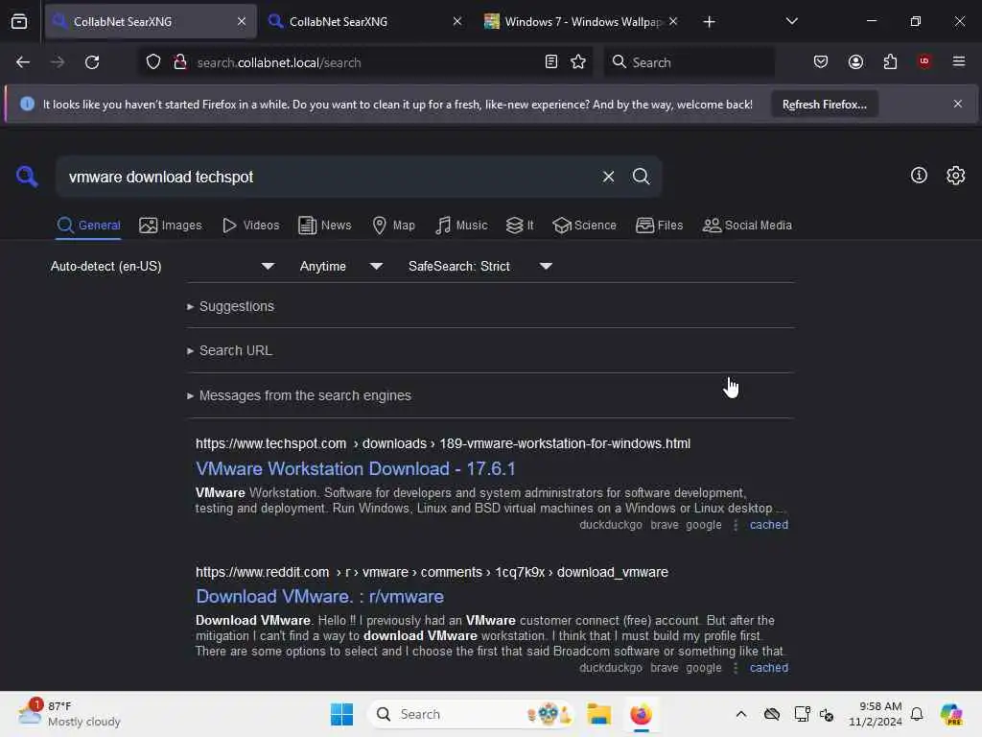Open the Auto-detect language dropdown
Viewport: 982px width, 737px height.
tap(162, 267)
